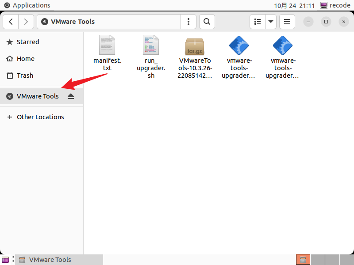The width and height of the screenshot is (354, 265).
Task: Toggle to list view
Action: coord(258,21)
